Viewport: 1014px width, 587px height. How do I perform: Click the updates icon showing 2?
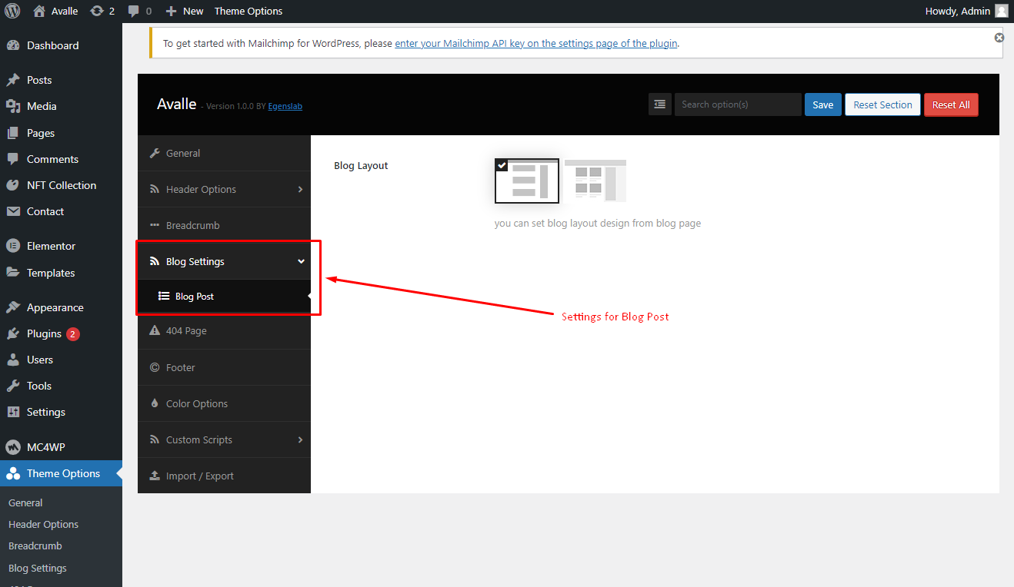coord(96,11)
